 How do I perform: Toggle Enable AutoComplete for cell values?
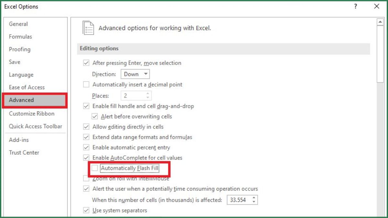point(86,158)
